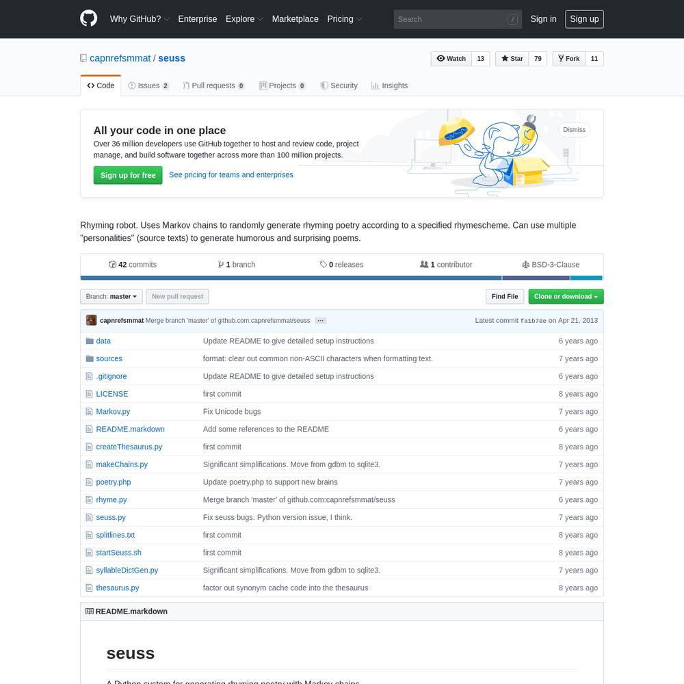The width and height of the screenshot is (684, 684).
Task: Open the makeChains.py file
Action: tap(122, 464)
